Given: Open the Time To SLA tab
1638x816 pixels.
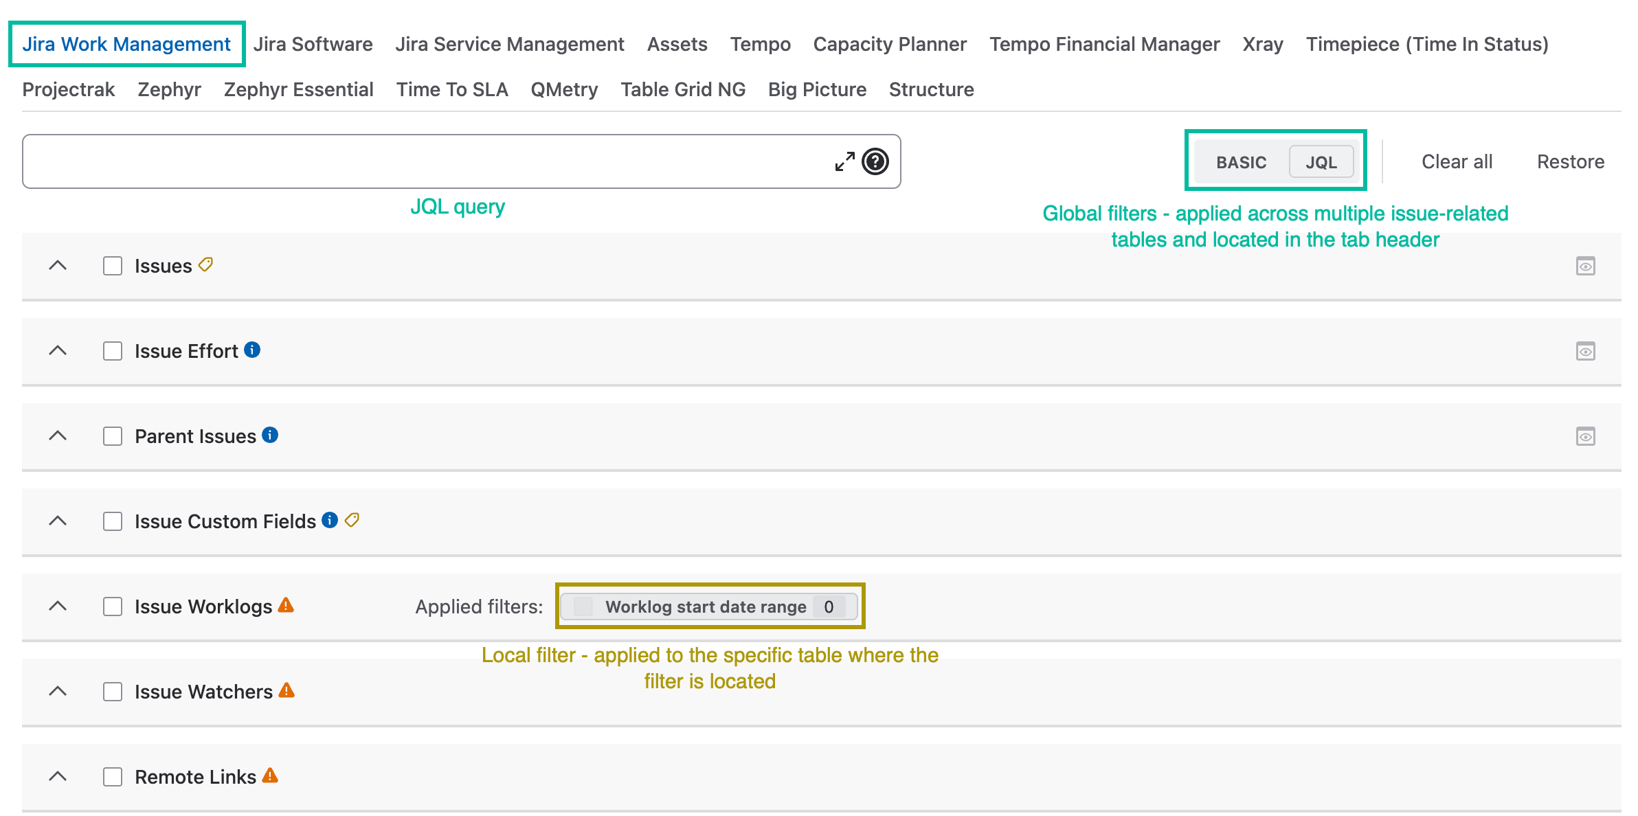Looking at the screenshot, I should (x=452, y=89).
